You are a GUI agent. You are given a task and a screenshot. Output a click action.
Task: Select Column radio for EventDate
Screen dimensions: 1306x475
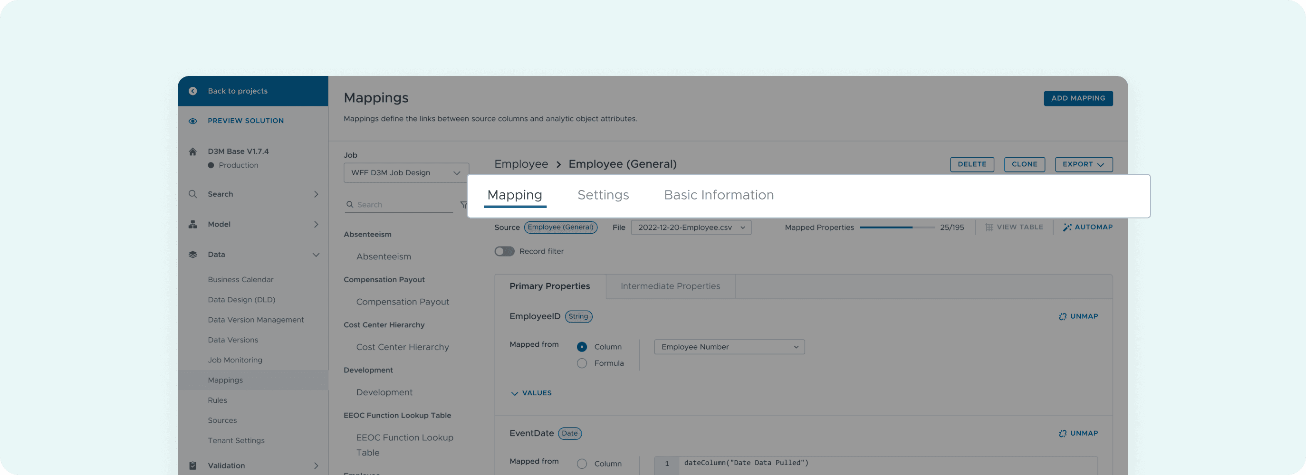pos(582,464)
